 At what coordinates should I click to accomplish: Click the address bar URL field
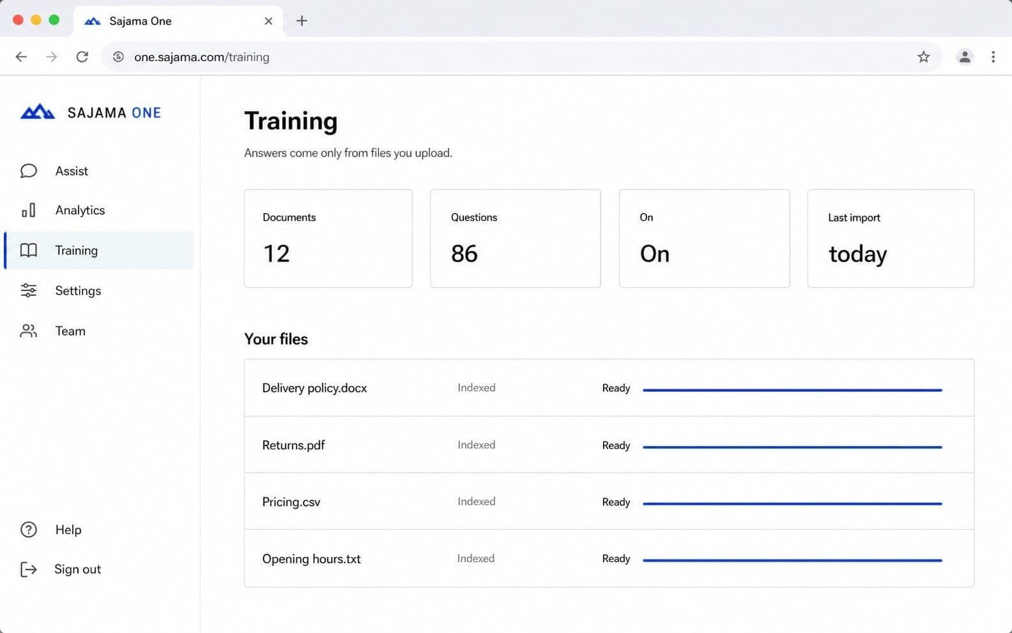(521, 57)
